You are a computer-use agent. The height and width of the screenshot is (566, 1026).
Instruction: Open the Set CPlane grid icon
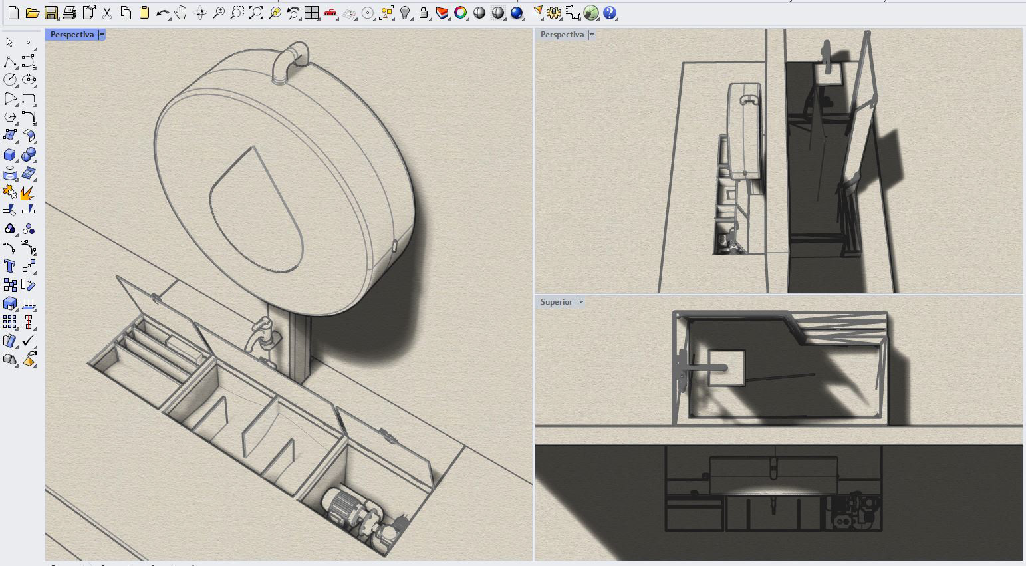350,13
